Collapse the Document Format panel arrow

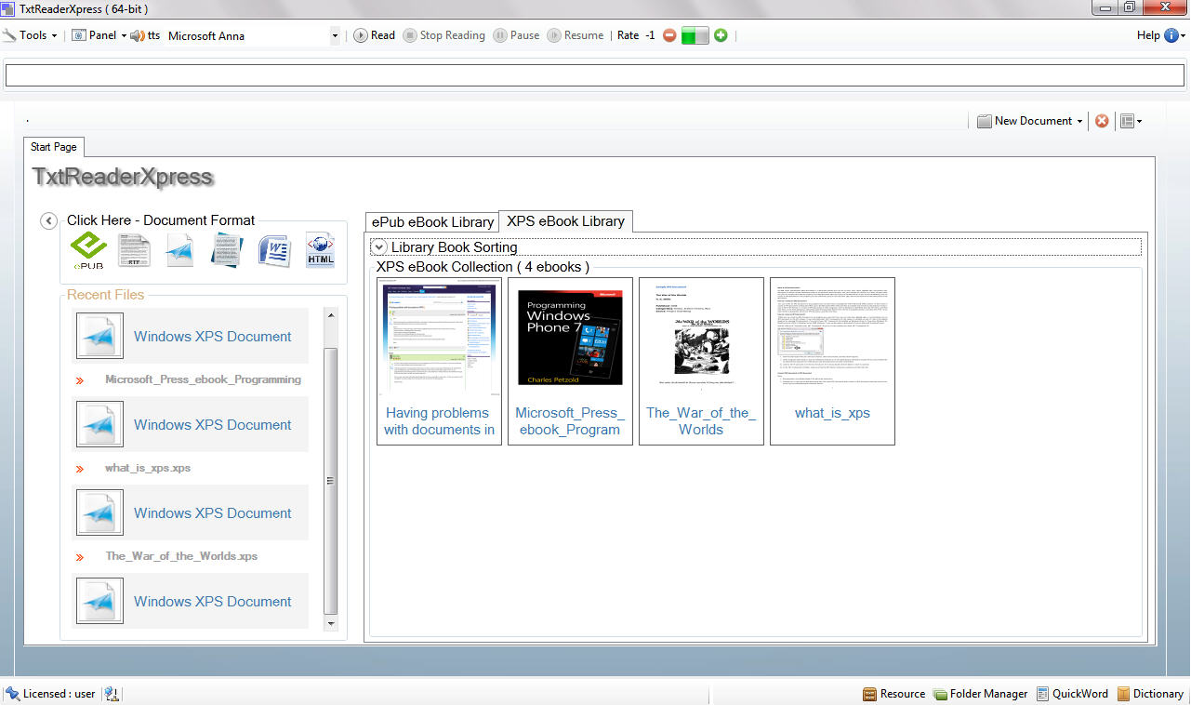[49, 220]
